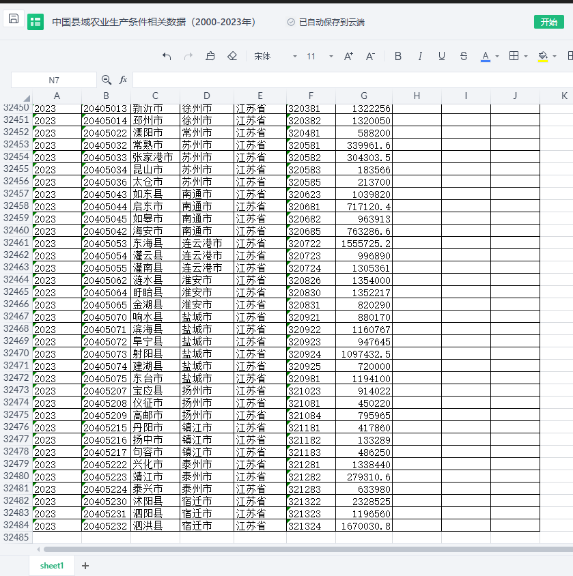
Task: Click the save document icon
Action: point(14,18)
